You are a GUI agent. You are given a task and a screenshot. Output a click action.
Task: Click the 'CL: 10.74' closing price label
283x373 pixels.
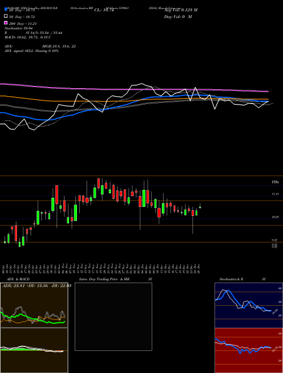(x=104, y=10)
